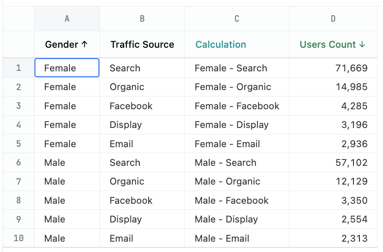Click the Users Count column title
Image resolution: width=383 pixels, height=252 pixels.
(x=327, y=44)
